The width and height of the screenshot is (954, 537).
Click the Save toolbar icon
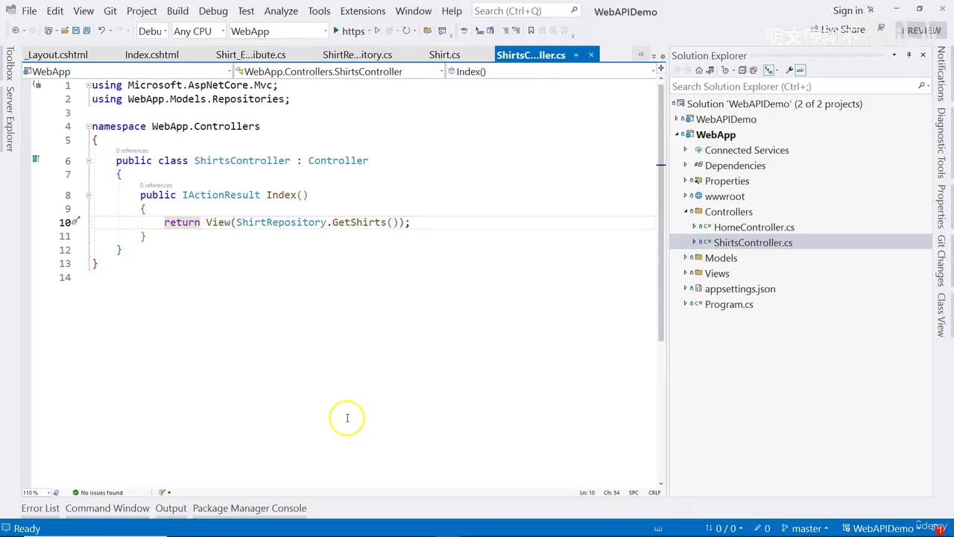(x=76, y=31)
